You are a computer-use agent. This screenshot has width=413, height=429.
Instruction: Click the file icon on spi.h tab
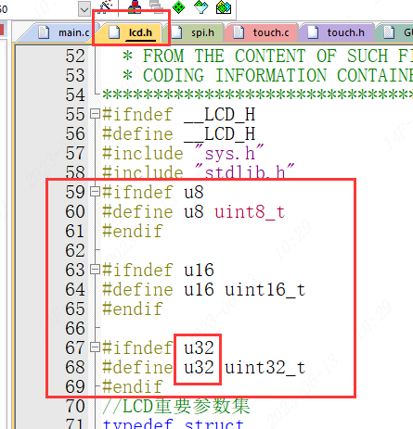point(176,32)
